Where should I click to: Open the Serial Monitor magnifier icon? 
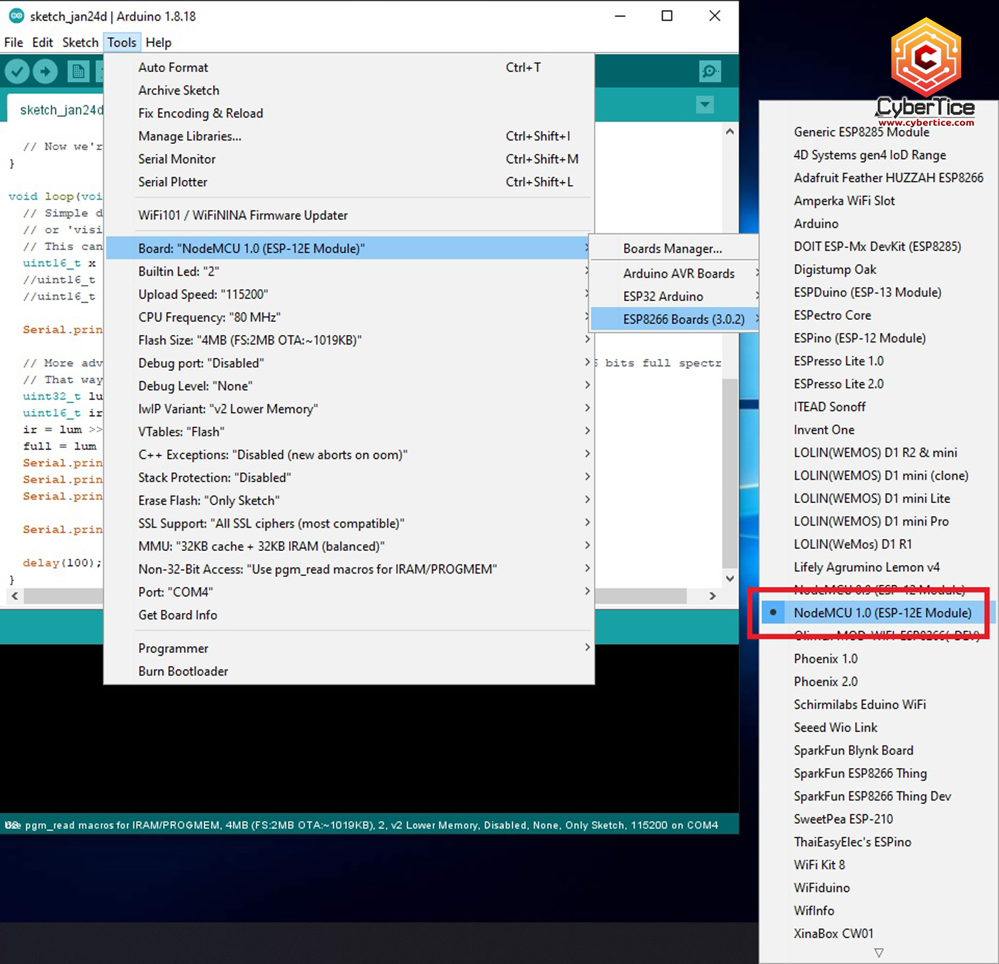(x=710, y=71)
